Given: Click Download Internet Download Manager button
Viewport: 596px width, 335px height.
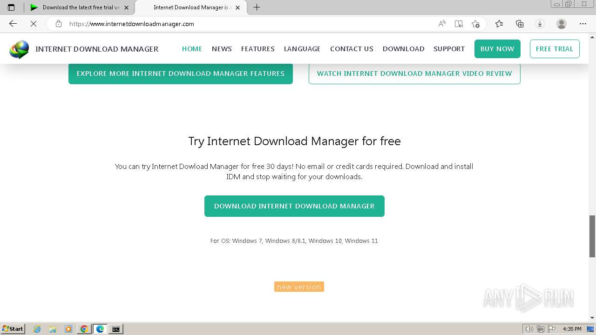Looking at the screenshot, I should click(x=294, y=206).
